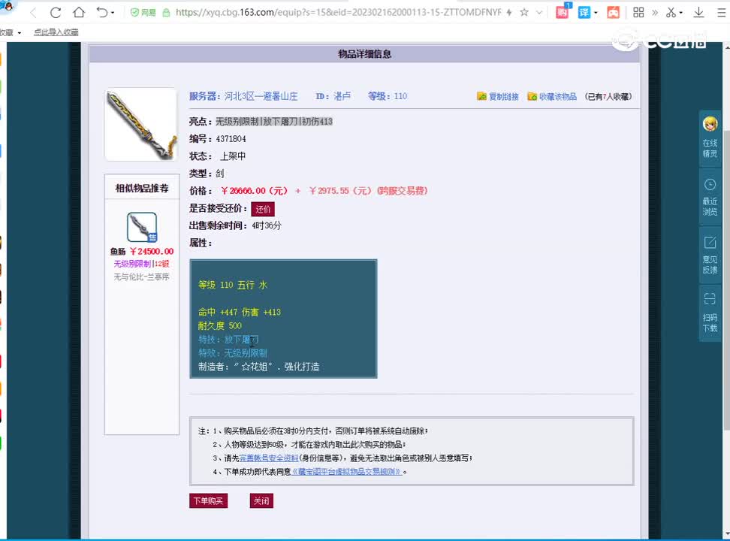Open the blue translate extension icon

[x=584, y=13]
